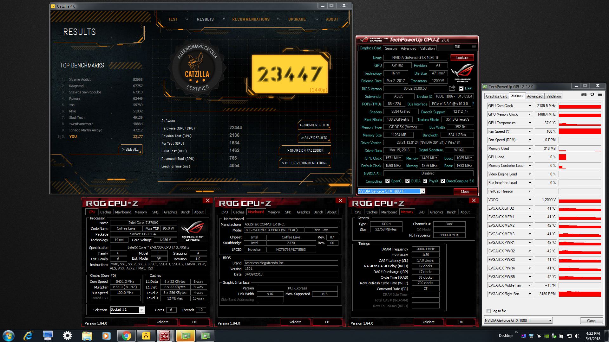Viewport: 609px width, 342px height.
Task: Click the Lookup button in GPU-Z
Action: [462, 58]
